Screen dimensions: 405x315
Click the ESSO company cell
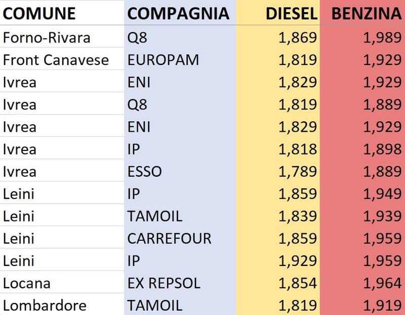coord(145,171)
